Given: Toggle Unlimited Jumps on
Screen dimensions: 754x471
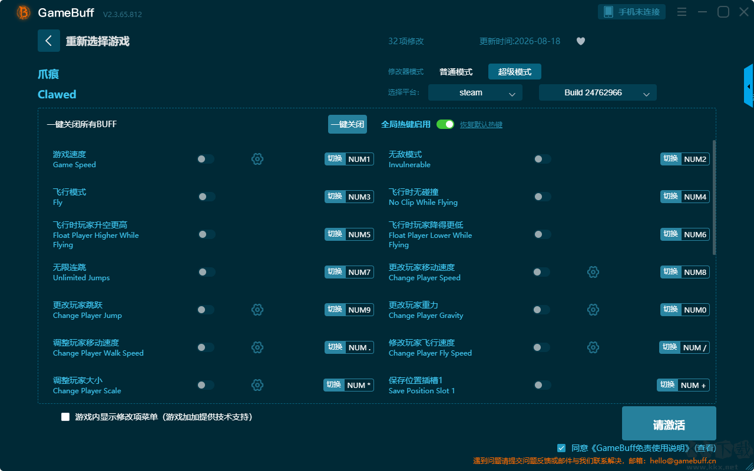Looking at the screenshot, I should click(x=207, y=272).
